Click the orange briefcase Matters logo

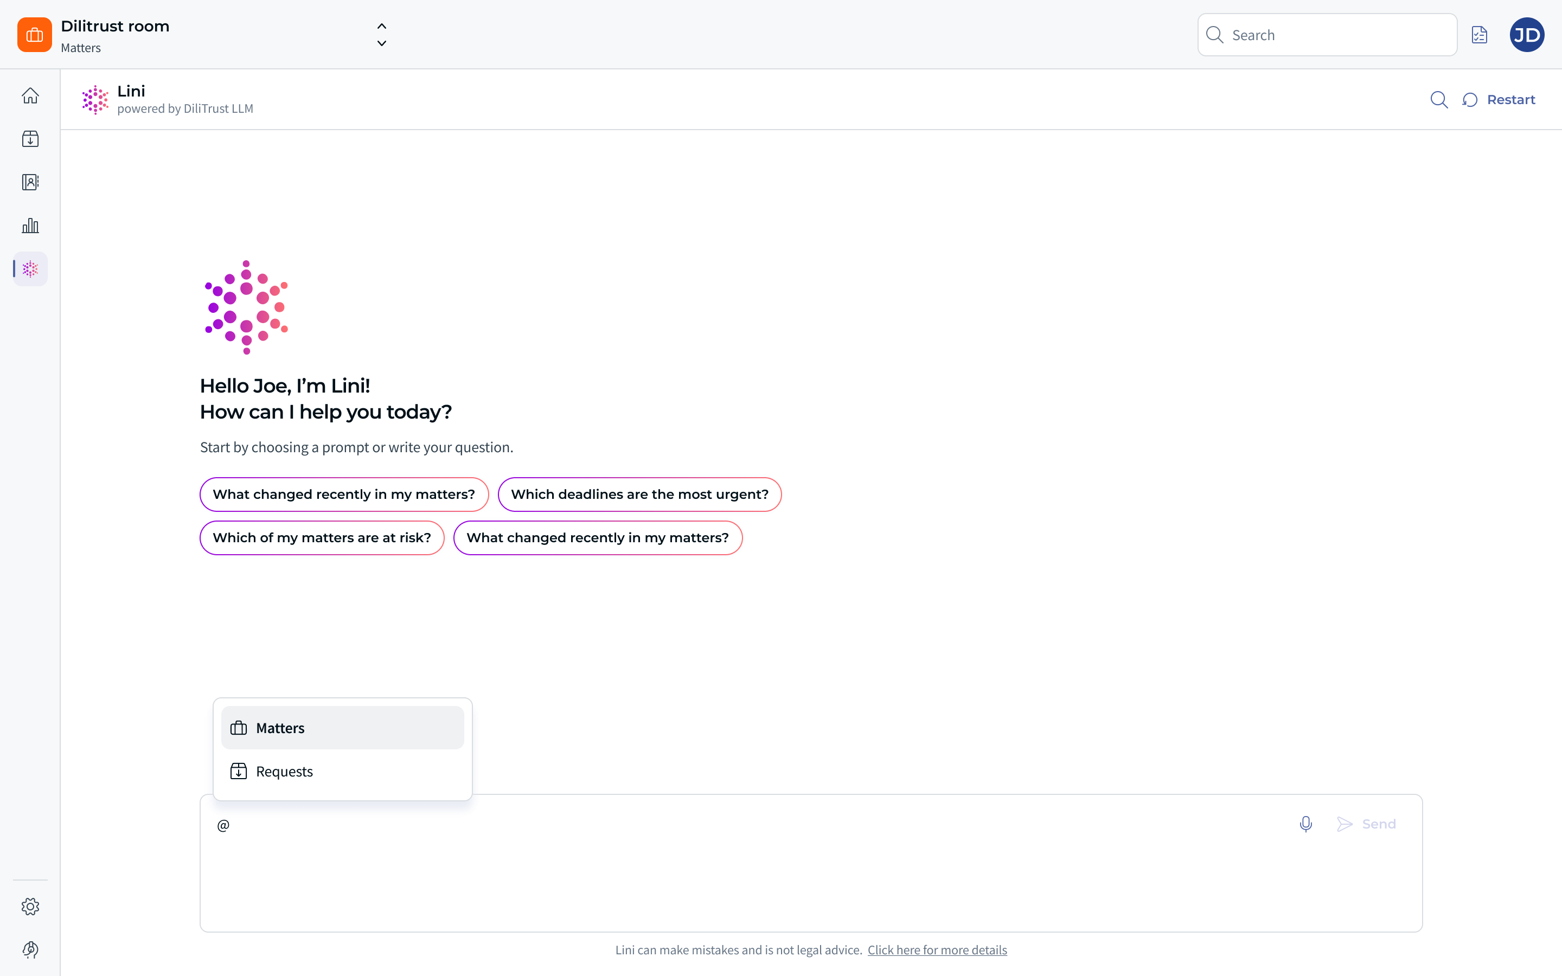click(x=35, y=35)
